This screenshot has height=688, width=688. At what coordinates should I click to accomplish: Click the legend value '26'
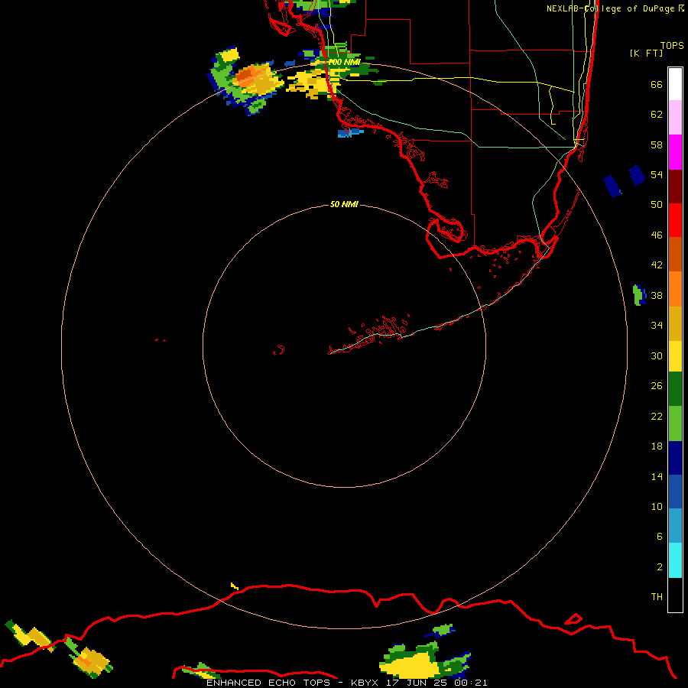[657, 386]
